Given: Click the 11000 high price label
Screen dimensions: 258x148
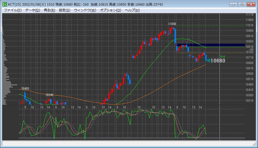Looking at the screenshot, I should point(172,24).
